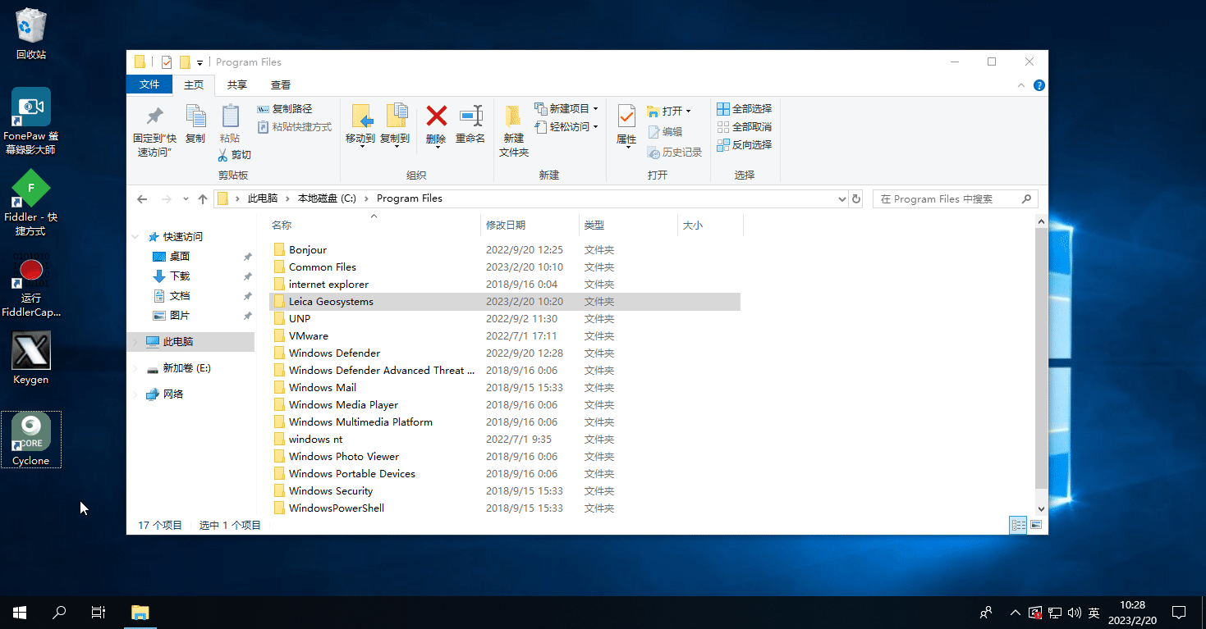Select the VMware folder row
The image size is (1206, 629).
pyautogui.click(x=505, y=336)
